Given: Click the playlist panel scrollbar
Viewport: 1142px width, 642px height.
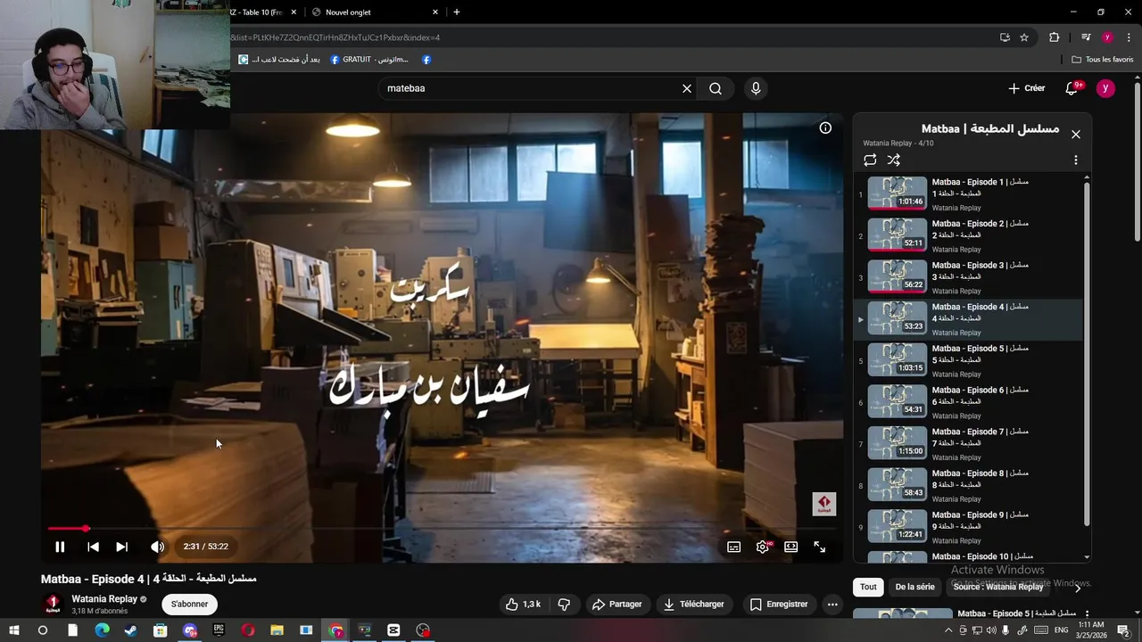Looking at the screenshot, I should pos(1087,353).
